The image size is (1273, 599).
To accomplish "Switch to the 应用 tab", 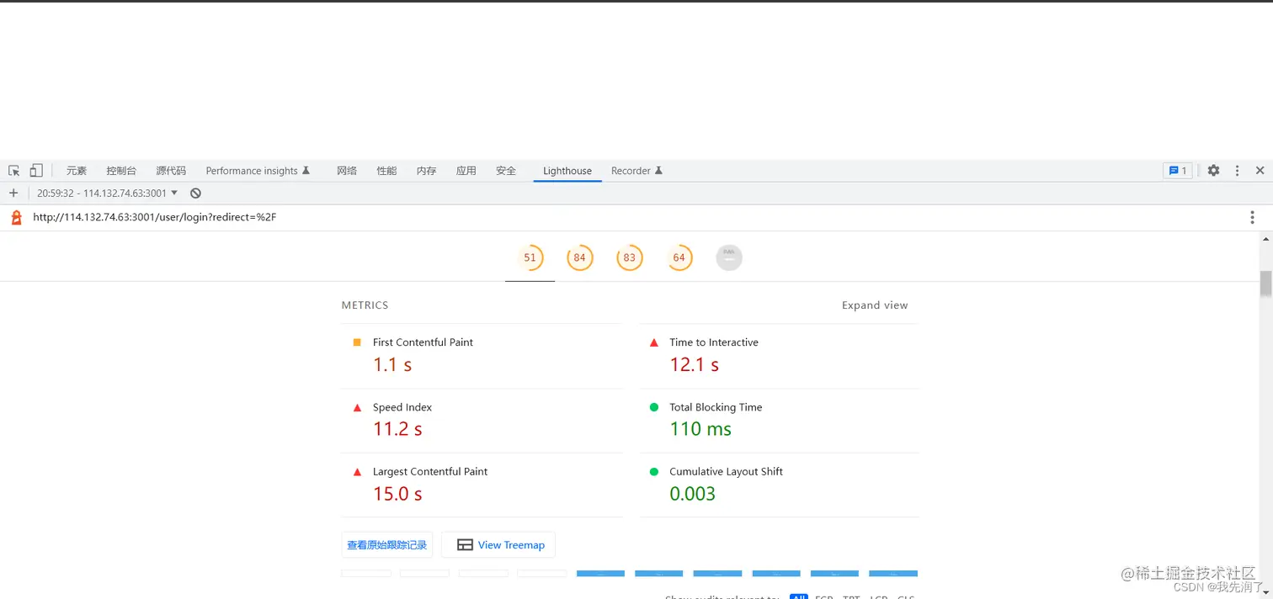I will coord(466,171).
